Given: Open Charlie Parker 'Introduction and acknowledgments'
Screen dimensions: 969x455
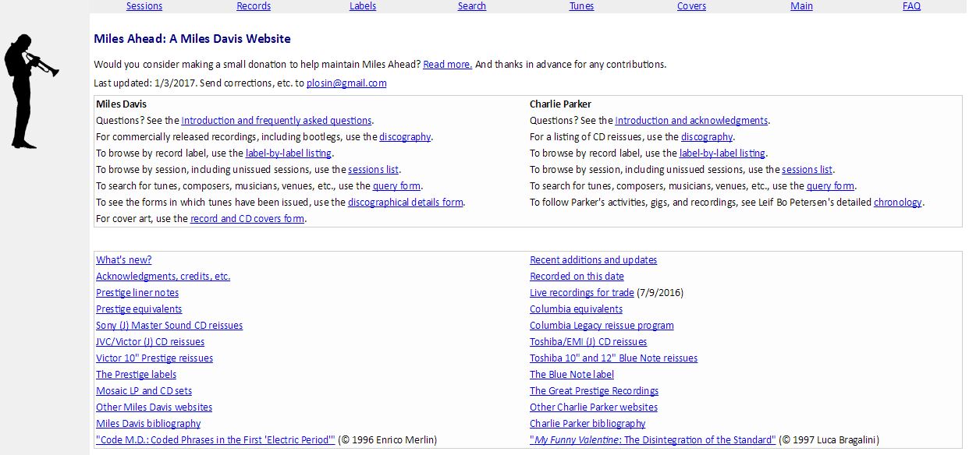Looking at the screenshot, I should 691,121.
